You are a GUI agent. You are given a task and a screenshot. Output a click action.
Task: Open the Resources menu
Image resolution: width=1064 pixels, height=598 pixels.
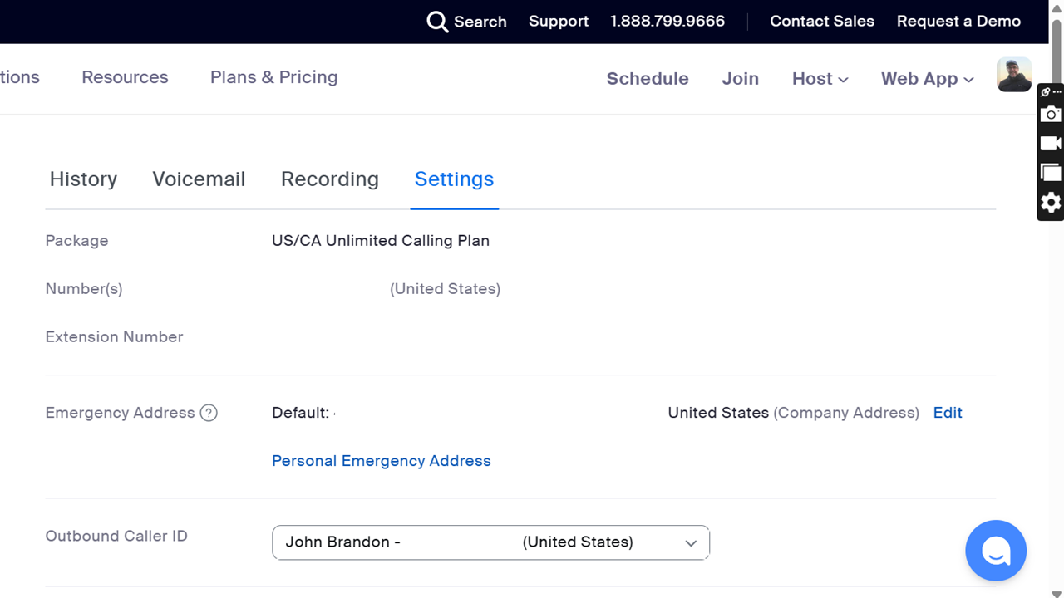[x=125, y=77]
